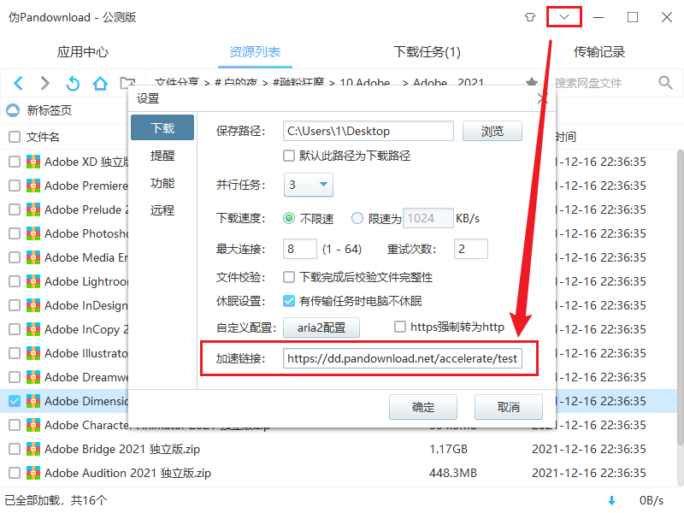Viewport: 684px width, 513px height.
Task: Click the 重试次数 input field
Action: (471, 249)
